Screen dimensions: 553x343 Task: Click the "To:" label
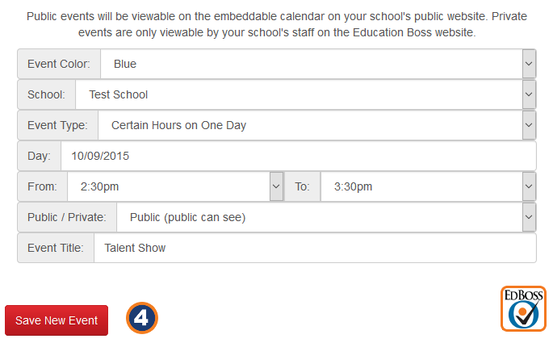302,186
